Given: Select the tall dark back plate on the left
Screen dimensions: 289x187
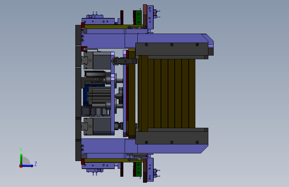Looking at the screenshot, I should click(78, 93).
